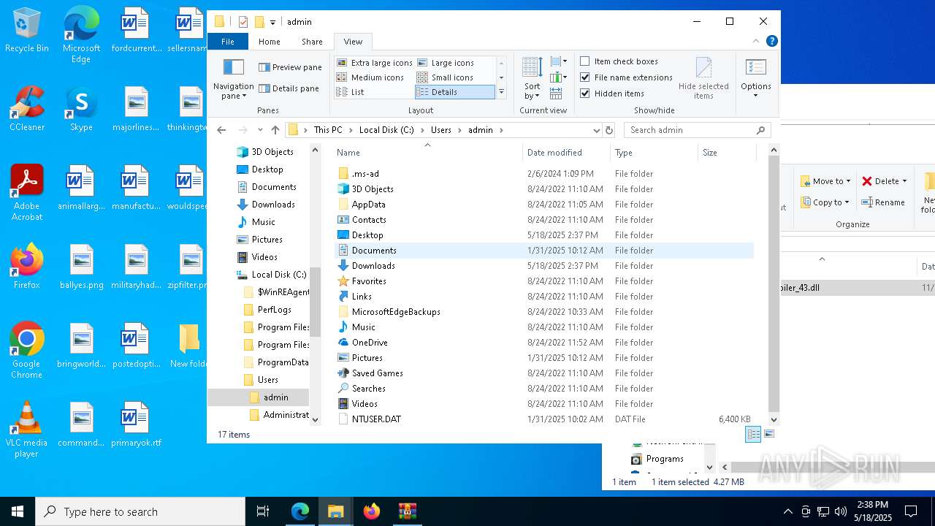Select Downloads in navigation tree

tap(273, 205)
